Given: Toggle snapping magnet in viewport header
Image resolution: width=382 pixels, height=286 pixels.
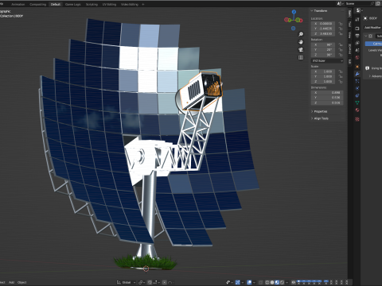Looking at the screenshot, I should click(x=150, y=283).
